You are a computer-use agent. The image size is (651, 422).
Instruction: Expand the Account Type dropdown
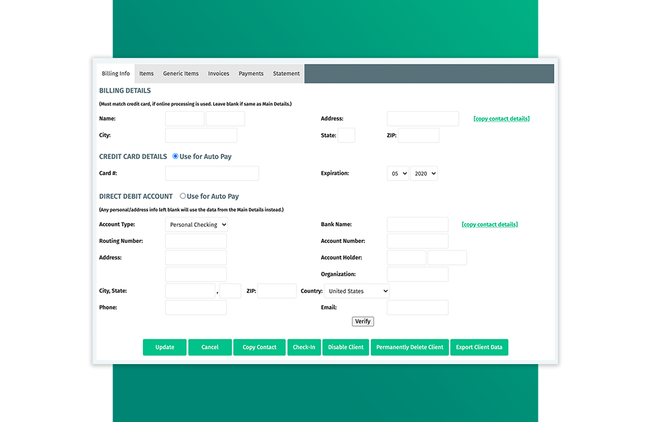196,225
